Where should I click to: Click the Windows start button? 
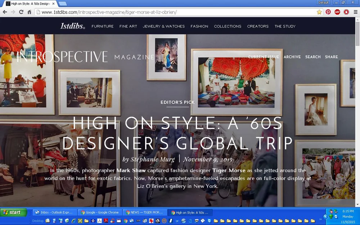coord(14,212)
